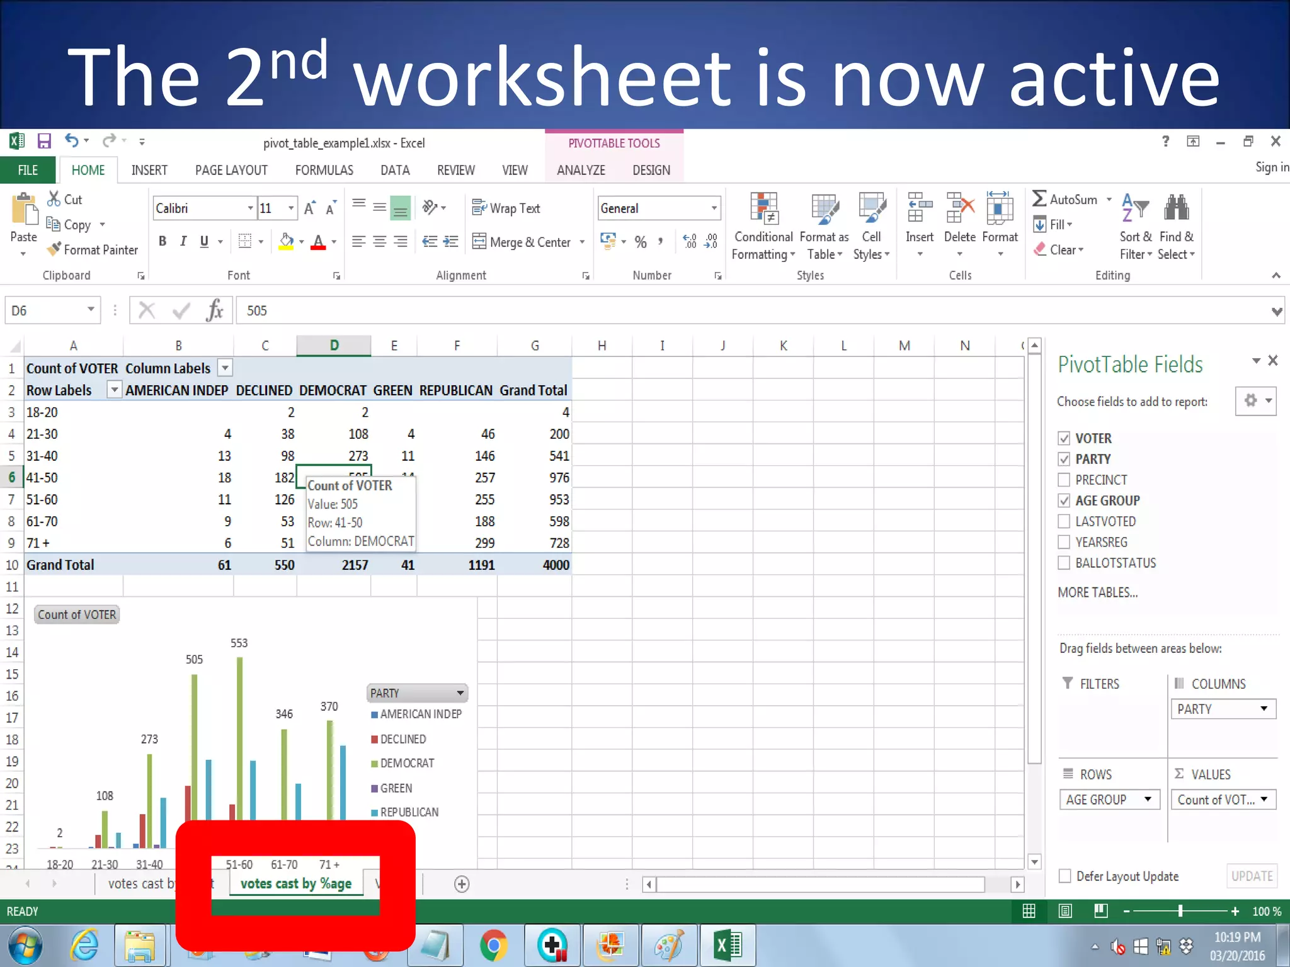Open Cell Styles gallery
Image resolution: width=1290 pixels, height=967 pixels.
(872, 227)
